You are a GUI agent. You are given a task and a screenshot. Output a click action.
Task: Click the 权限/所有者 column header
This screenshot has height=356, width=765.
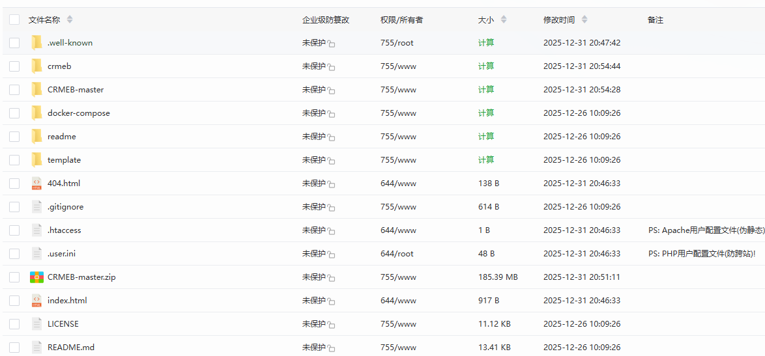(401, 20)
